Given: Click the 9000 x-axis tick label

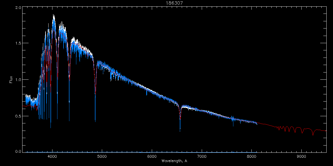Looking at the screenshot, I should pyautogui.click(x=301, y=156).
